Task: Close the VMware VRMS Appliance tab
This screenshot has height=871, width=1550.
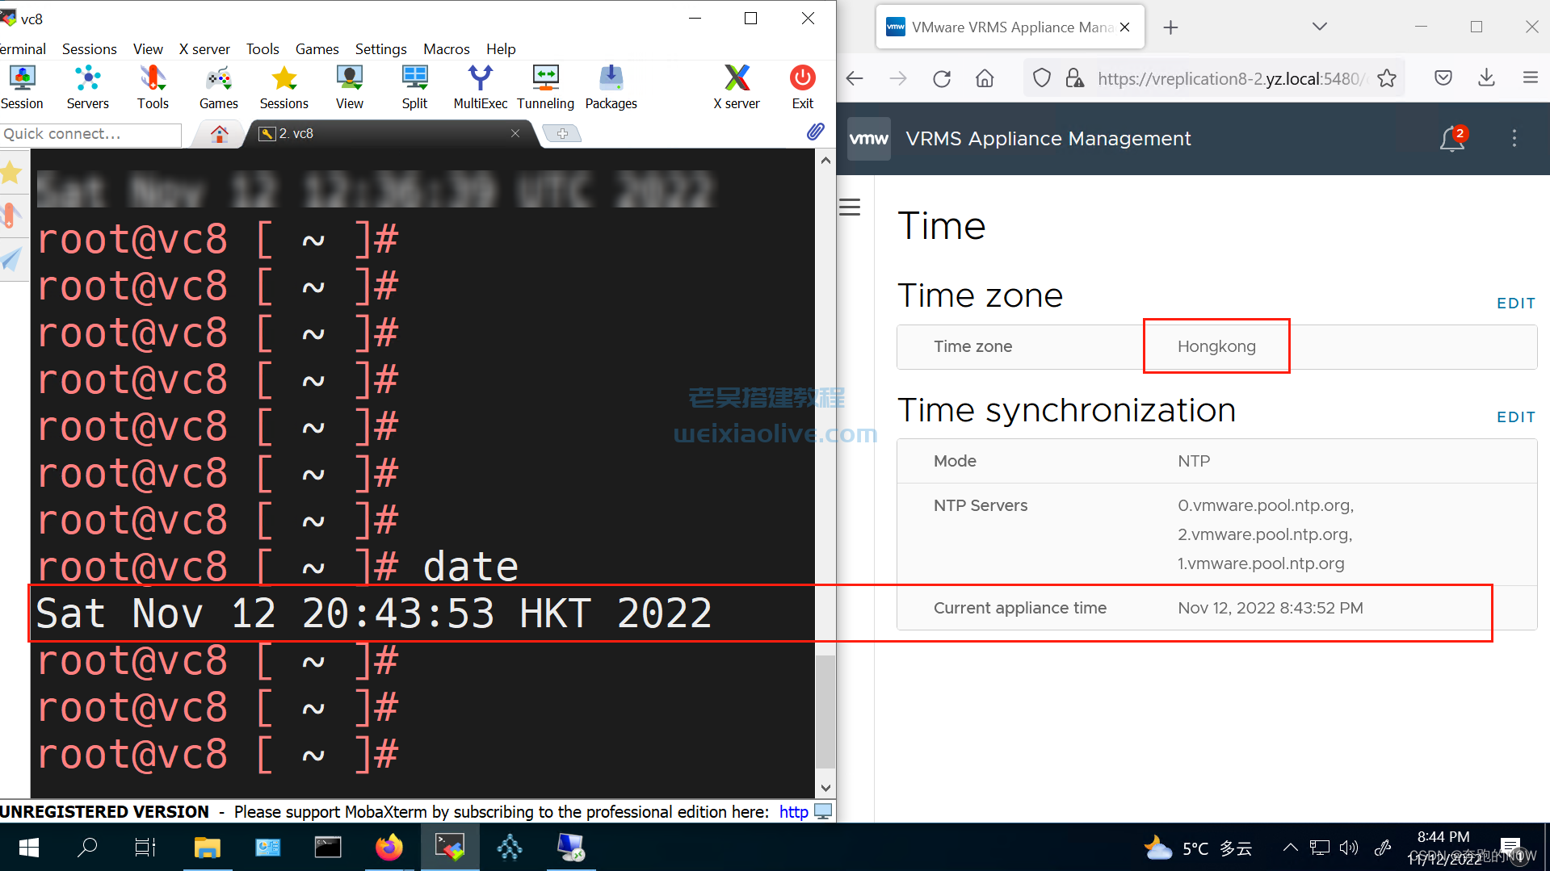Action: click(1124, 27)
